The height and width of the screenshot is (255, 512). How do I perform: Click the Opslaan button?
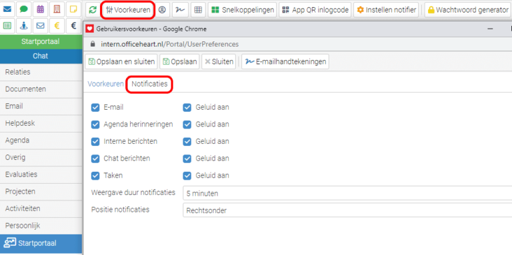coord(179,62)
